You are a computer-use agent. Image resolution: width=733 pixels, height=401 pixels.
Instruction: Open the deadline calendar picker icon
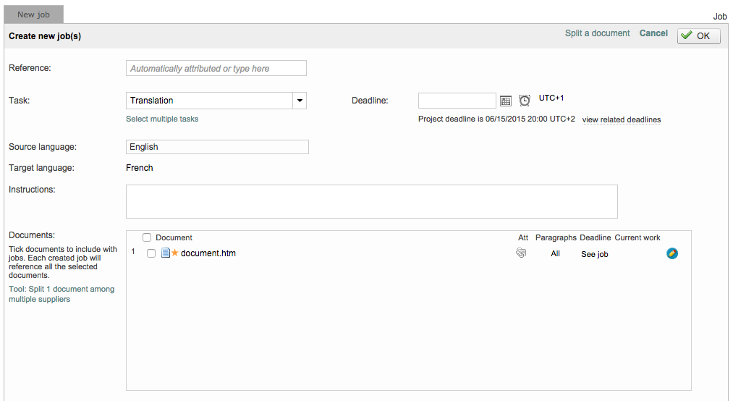click(506, 101)
